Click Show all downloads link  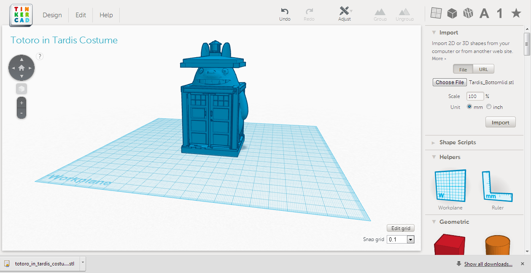click(488, 264)
